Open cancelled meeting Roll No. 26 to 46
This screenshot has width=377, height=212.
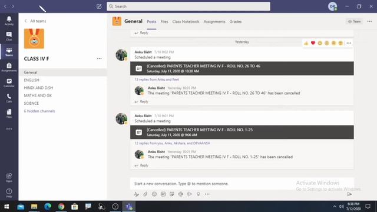click(x=242, y=68)
